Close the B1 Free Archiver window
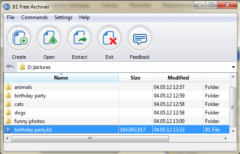Image resolution: width=240 pixels, height=154 pixels. click(x=227, y=5)
